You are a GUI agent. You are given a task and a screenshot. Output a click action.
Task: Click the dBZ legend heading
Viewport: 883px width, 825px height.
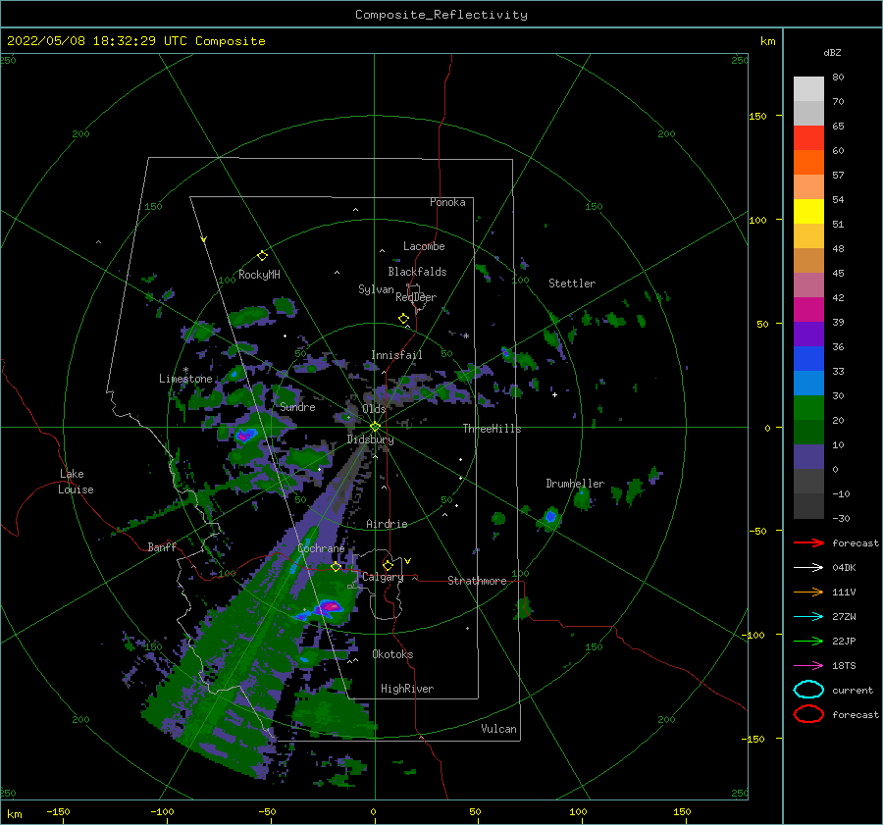pos(832,52)
